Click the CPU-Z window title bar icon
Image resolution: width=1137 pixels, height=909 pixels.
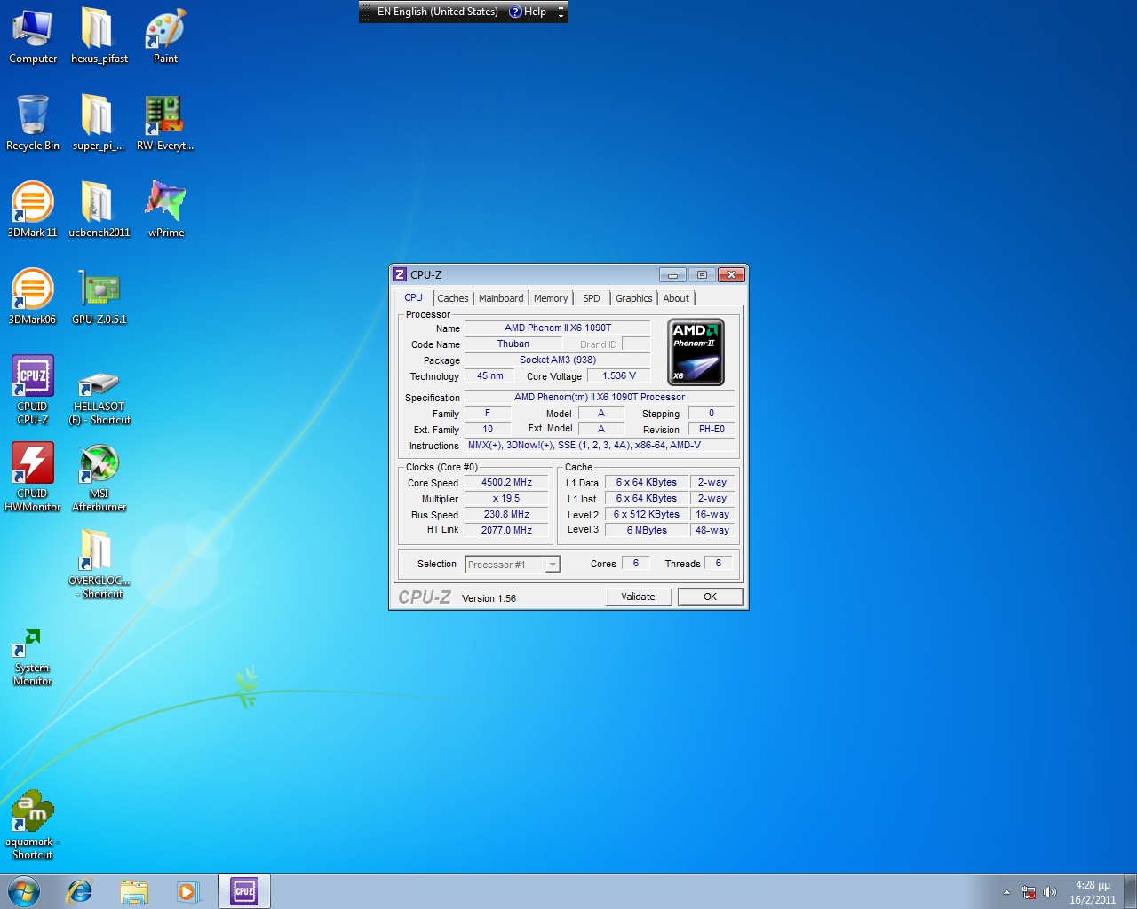click(400, 275)
